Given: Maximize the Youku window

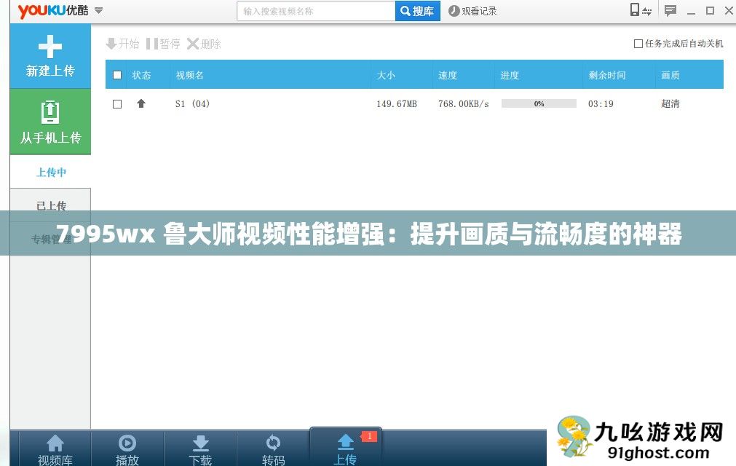Looking at the screenshot, I should 711,10.
